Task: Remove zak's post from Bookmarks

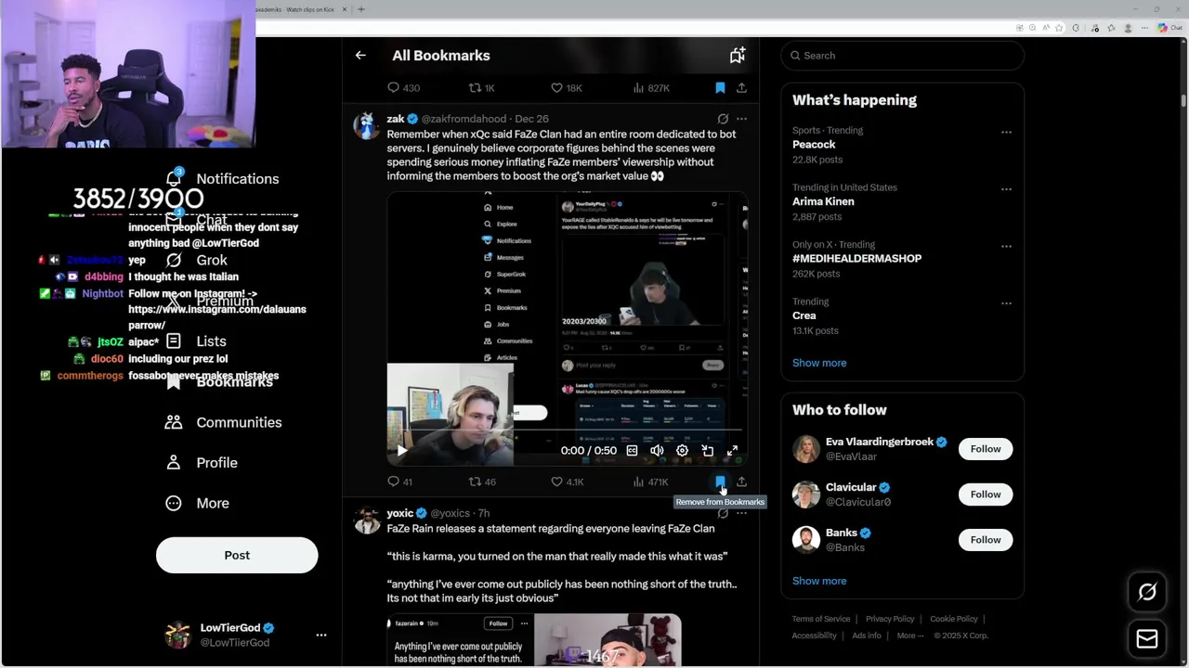Action: [720, 482]
